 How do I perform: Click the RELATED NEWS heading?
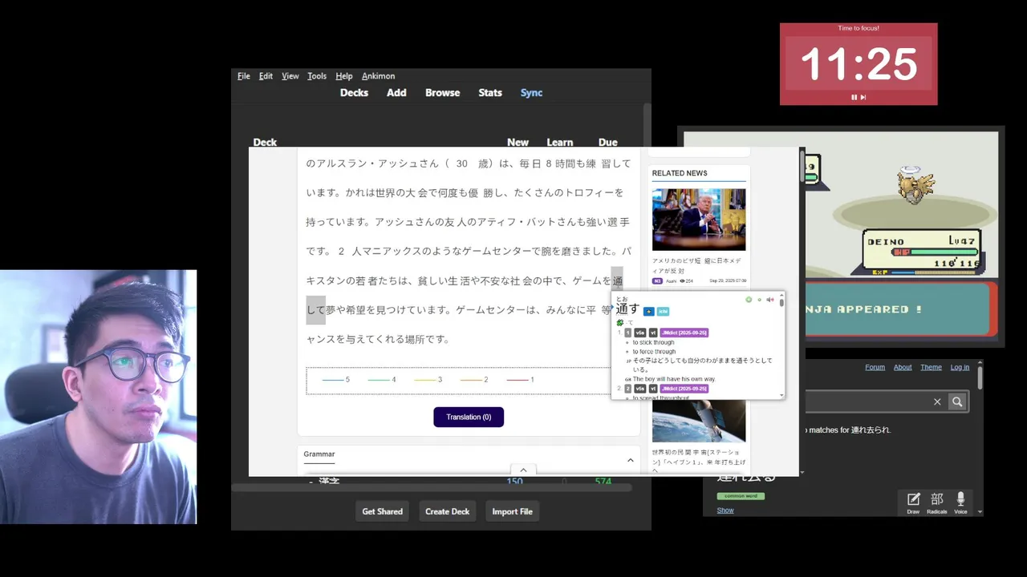680,173
